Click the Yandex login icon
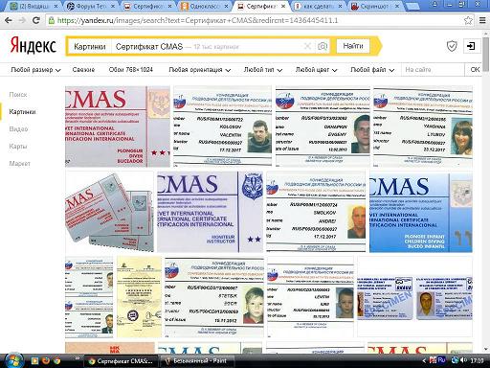The width and height of the screenshot is (490, 368). (x=471, y=46)
